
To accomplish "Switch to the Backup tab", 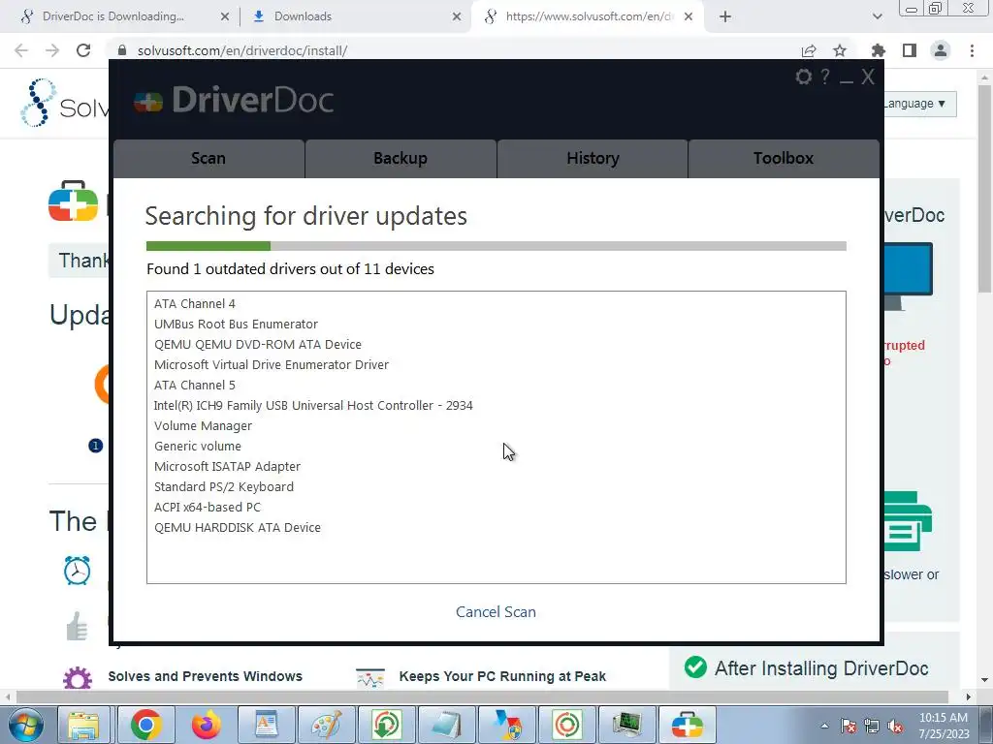I will click(x=400, y=159).
